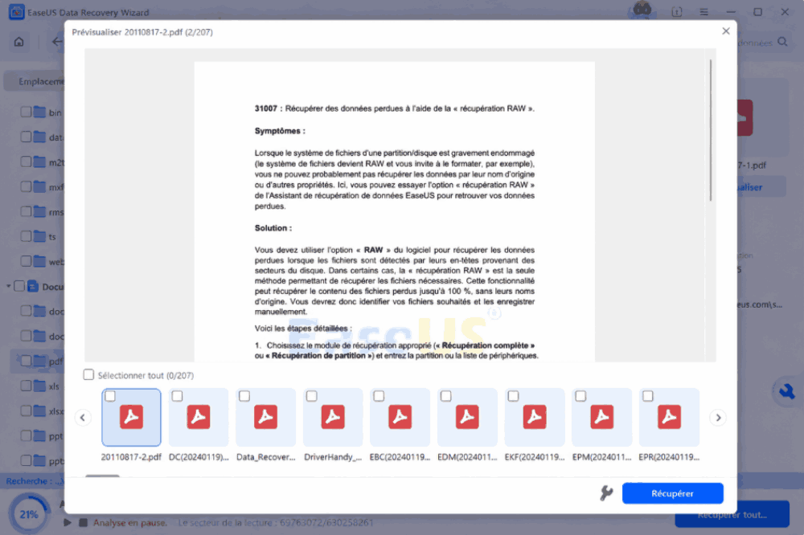Tick the EDM(2024011) thumbnail checkbox
The width and height of the screenshot is (804, 535).
pos(446,396)
